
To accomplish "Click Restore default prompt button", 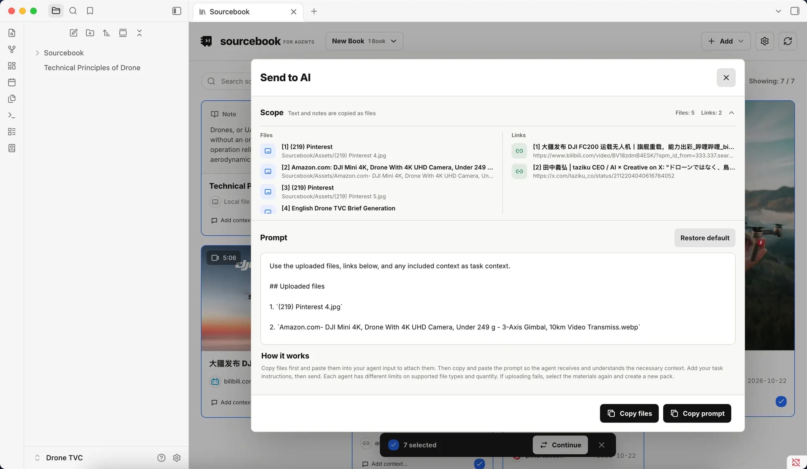I will coord(705,238).
